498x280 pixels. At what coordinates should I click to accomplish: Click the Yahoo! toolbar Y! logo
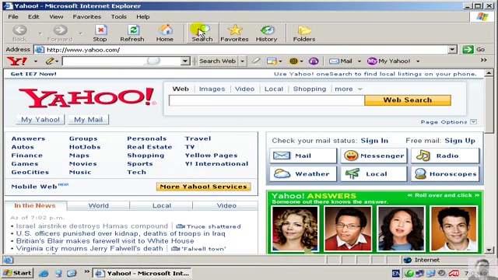click(17, 61)
